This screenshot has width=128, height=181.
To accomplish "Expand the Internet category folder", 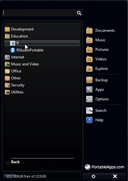I will (15, 57).
